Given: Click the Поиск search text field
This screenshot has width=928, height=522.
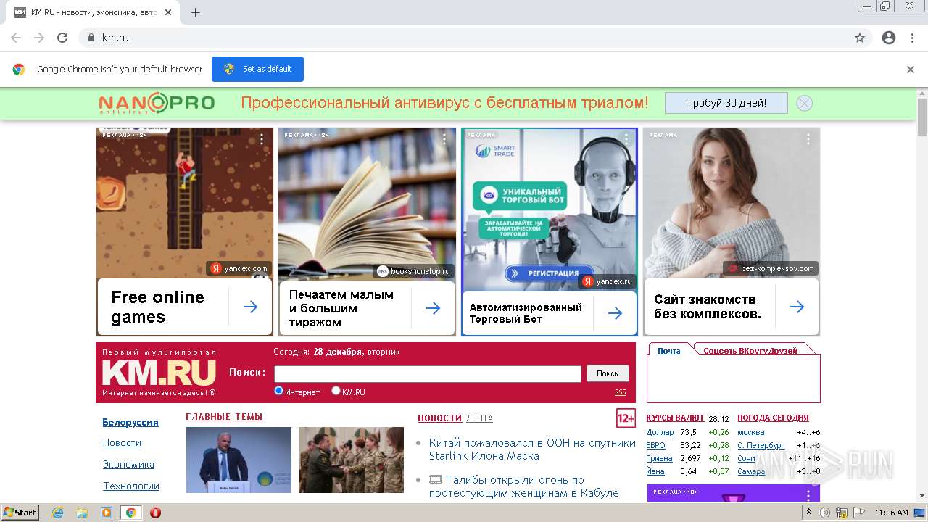Looking at the screenshot, I should pos(428,373).
